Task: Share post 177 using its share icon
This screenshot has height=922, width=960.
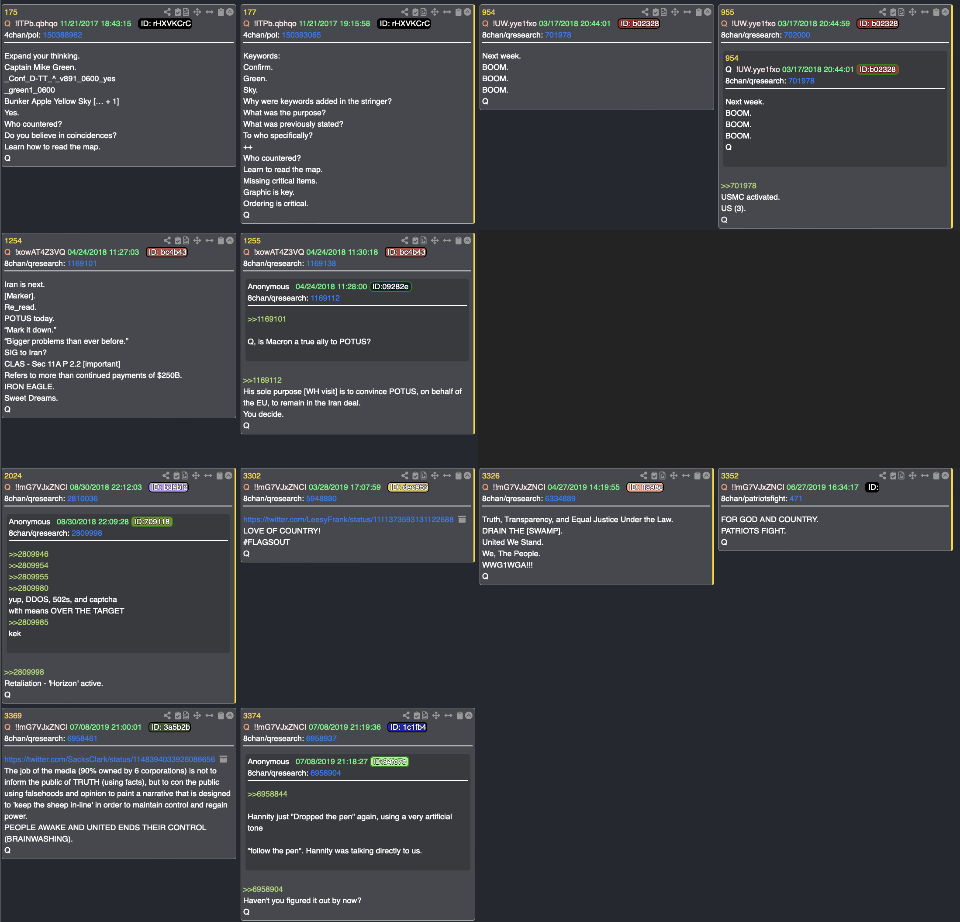Action: click(404, 12)
